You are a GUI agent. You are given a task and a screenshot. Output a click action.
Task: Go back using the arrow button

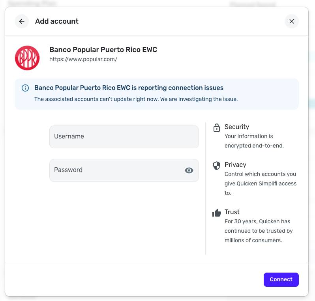click(x=22, y=21)
